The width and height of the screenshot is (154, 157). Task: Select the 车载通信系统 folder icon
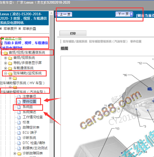click(x=10, y=68)
